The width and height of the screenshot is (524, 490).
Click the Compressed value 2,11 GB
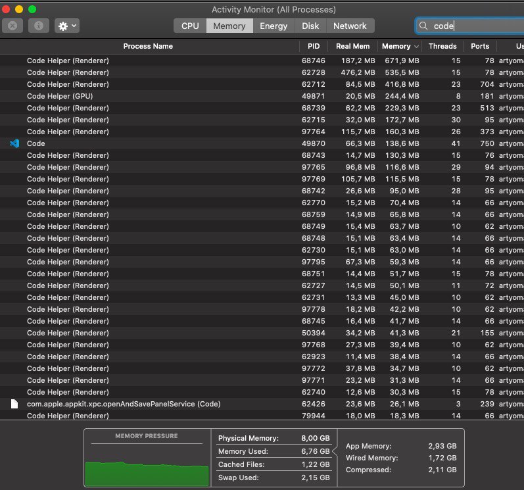(x=442, y=470)
